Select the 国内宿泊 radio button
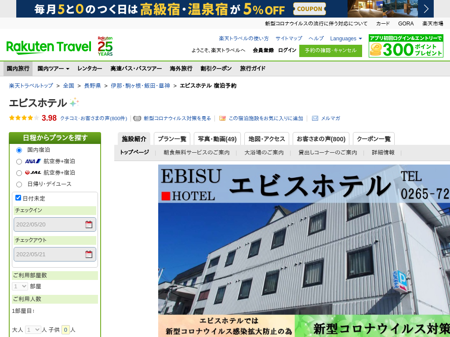The height and width of the screenshot is (337, 450). (19, 150)
